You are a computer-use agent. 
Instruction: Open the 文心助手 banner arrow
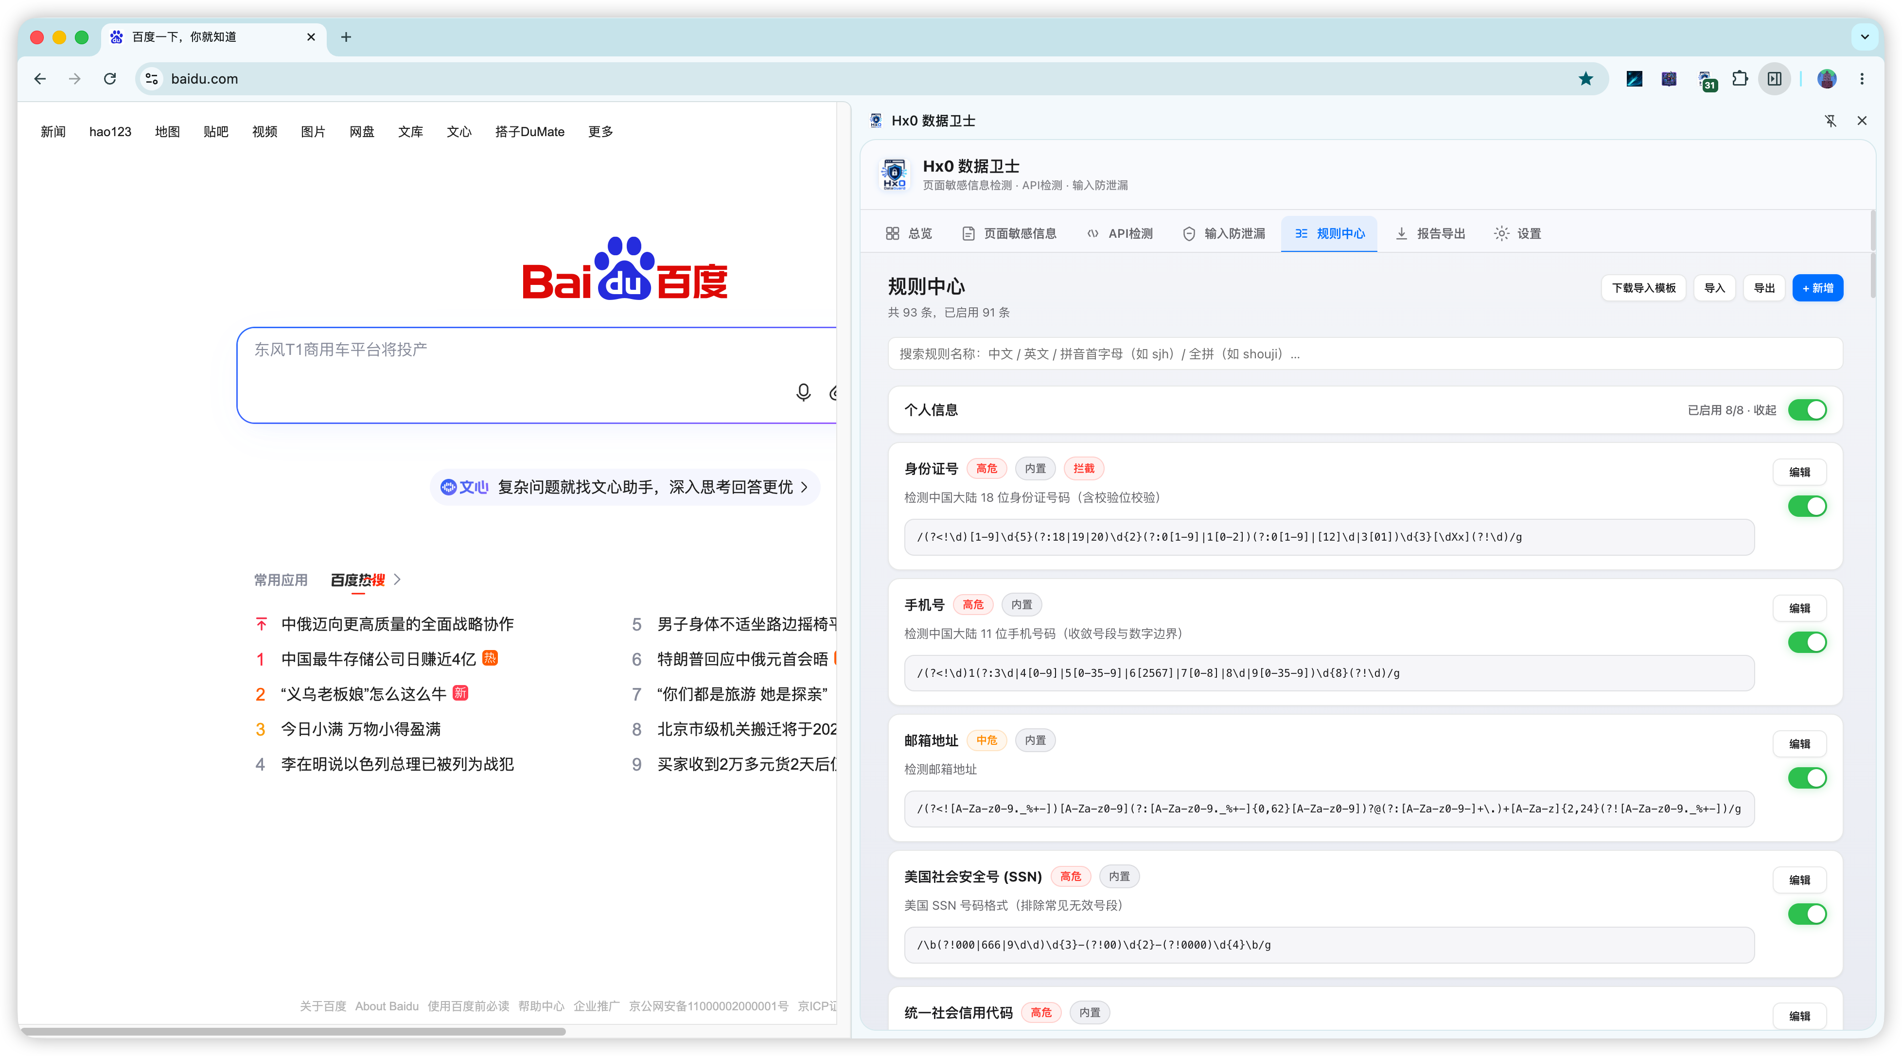pos(804,487)
